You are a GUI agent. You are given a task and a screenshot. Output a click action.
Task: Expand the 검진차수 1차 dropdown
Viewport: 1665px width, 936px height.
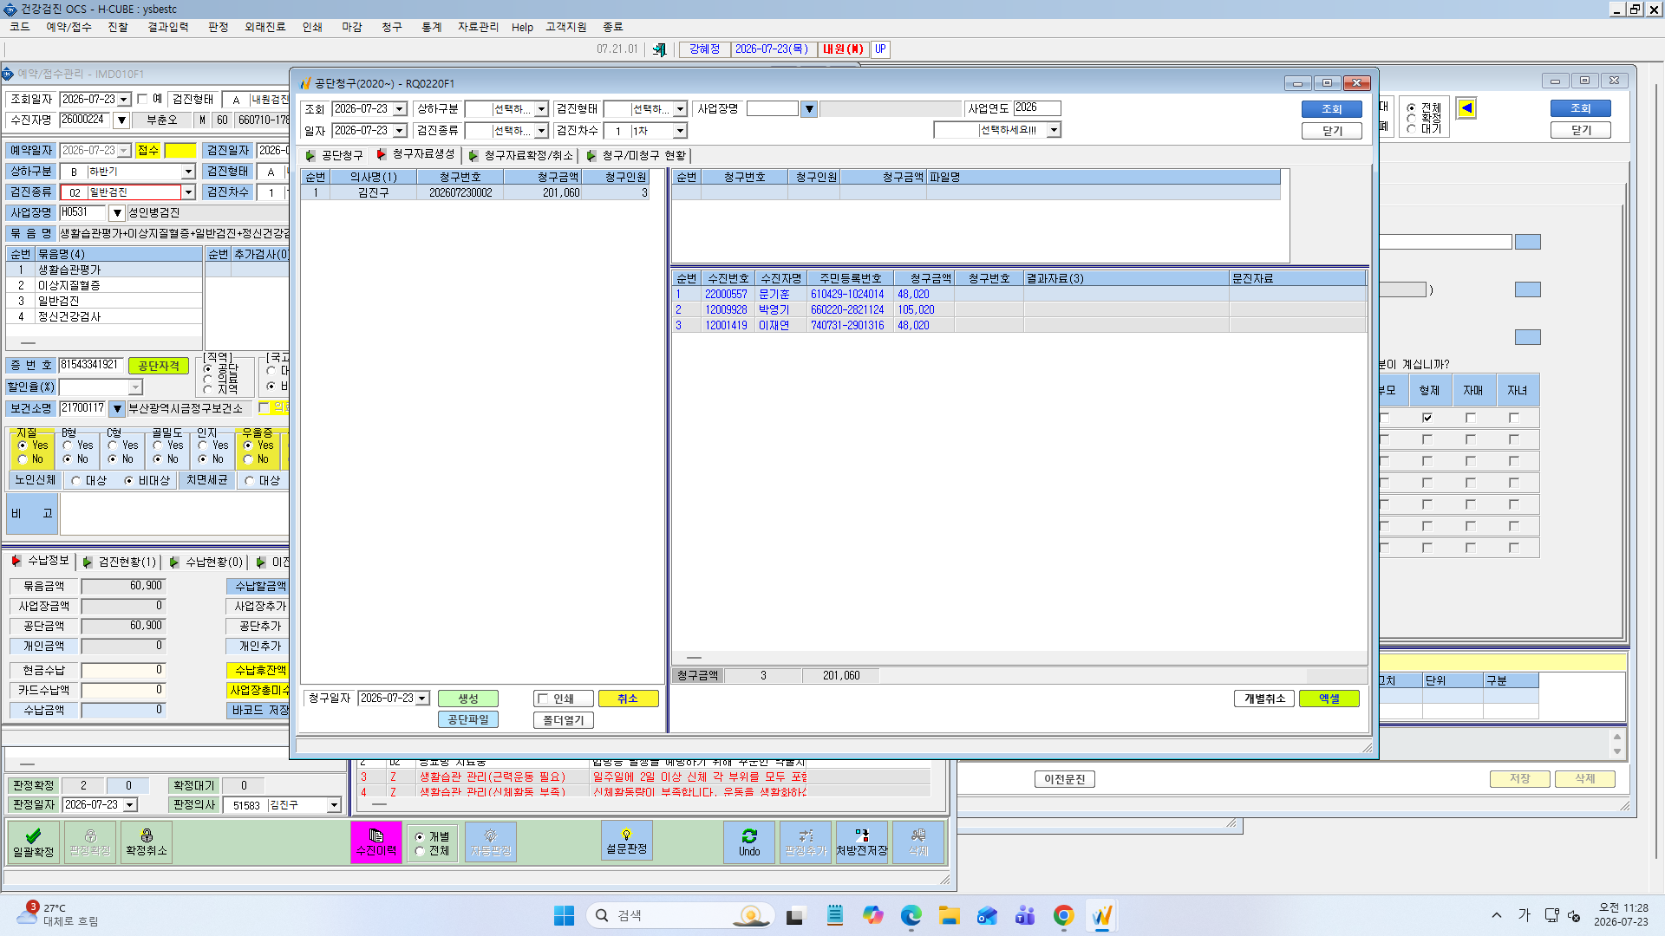[680, 131]
